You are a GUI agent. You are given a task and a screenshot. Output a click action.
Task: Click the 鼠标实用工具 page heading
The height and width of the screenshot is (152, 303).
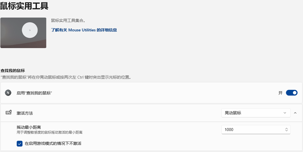24,6
